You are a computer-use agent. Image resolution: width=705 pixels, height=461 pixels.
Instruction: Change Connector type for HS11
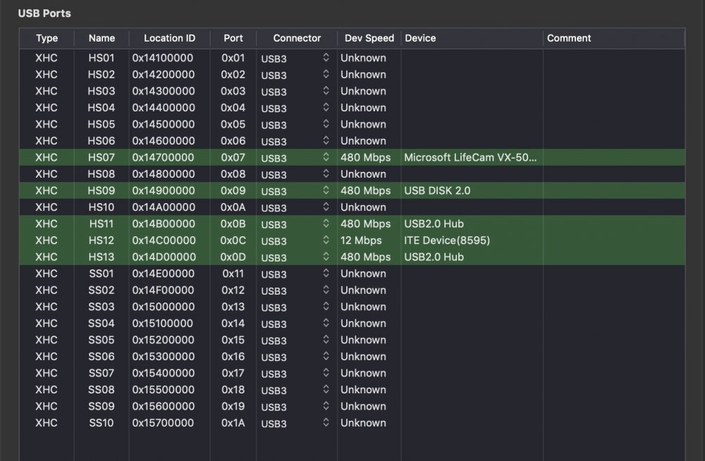(296, 224)
